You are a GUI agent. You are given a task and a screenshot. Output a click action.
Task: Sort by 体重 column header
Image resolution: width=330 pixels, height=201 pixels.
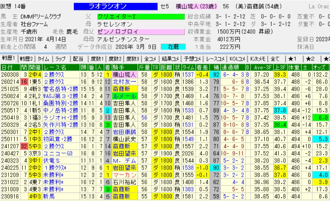(x=294, y=67)
